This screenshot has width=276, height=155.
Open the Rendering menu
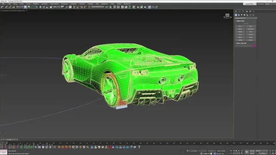coord(64,4)
